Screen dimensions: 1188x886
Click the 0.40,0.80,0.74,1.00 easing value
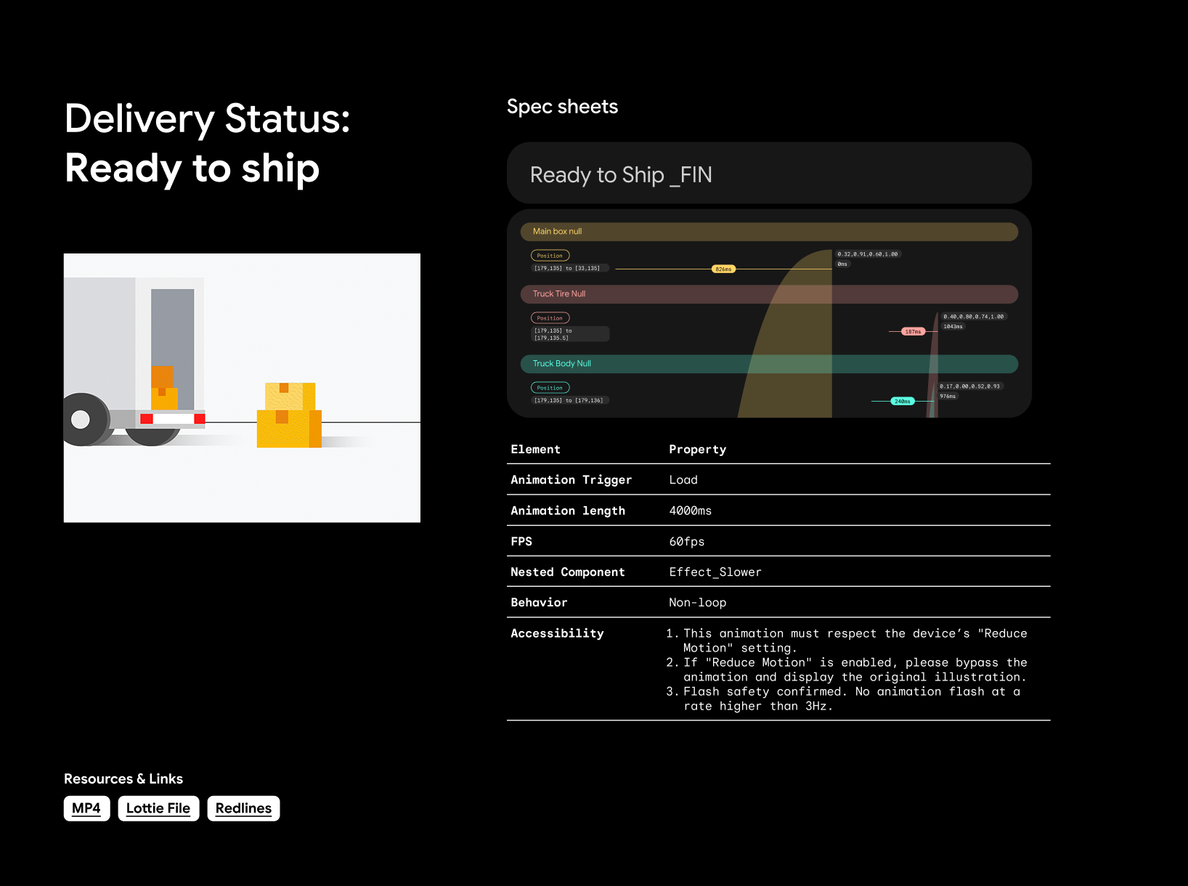[x=974, y=317]
